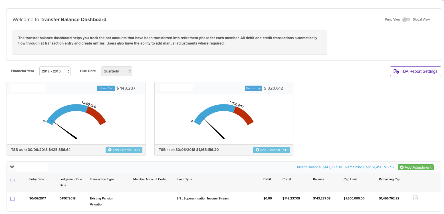This screenshot has height=214, width=444.
Task: Click the plus icon on green Add Adjustment
Action: coord(402,167)
